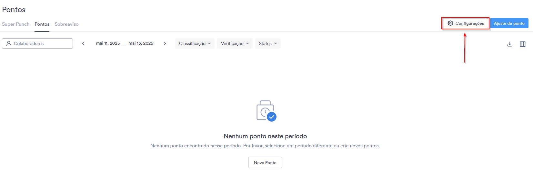Viewport: 533px width, 174px height.
Task: Open the Sobreaviso tab
Action: [66, 24]
